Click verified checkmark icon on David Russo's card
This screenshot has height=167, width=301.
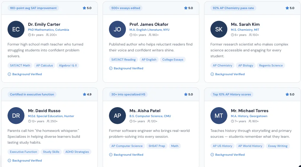pos(9,161)
